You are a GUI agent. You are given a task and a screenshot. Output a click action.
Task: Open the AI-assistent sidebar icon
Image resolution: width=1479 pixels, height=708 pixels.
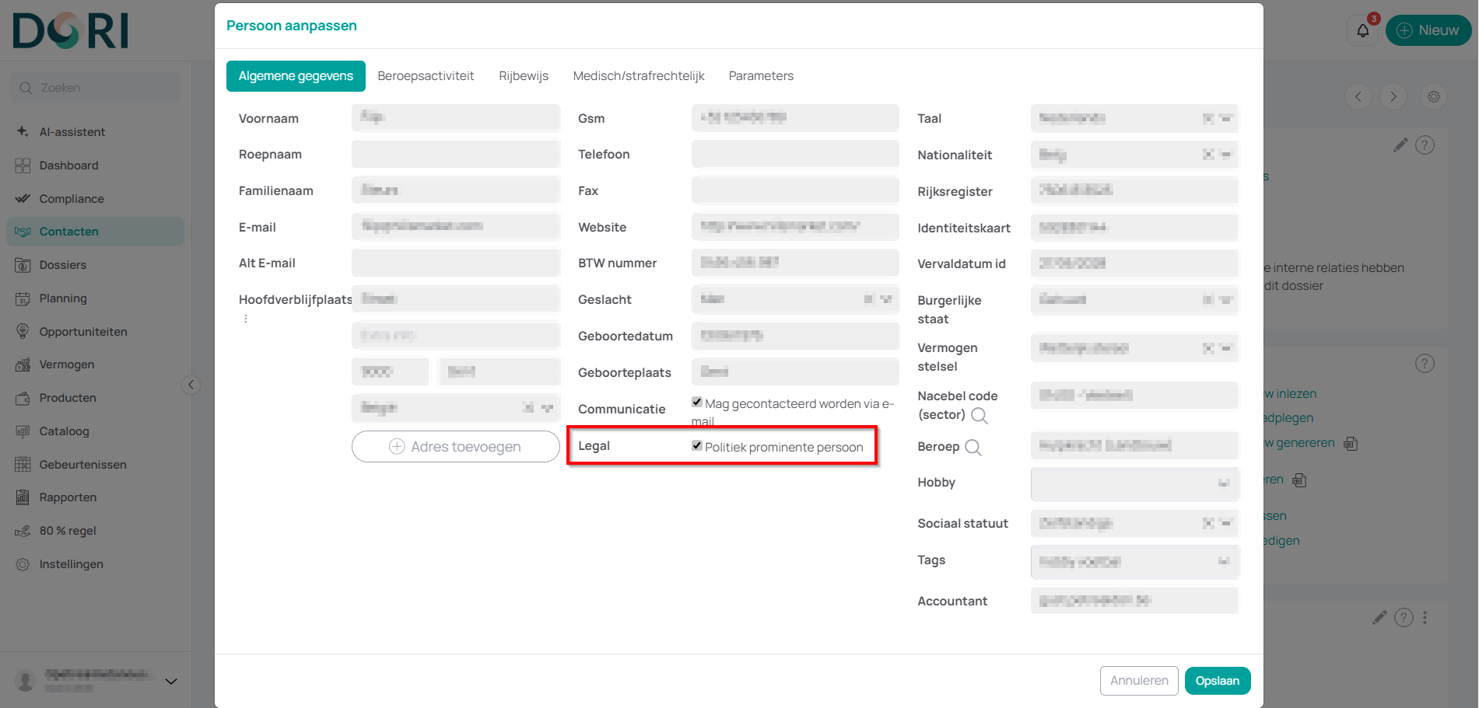tap(23, 131)
